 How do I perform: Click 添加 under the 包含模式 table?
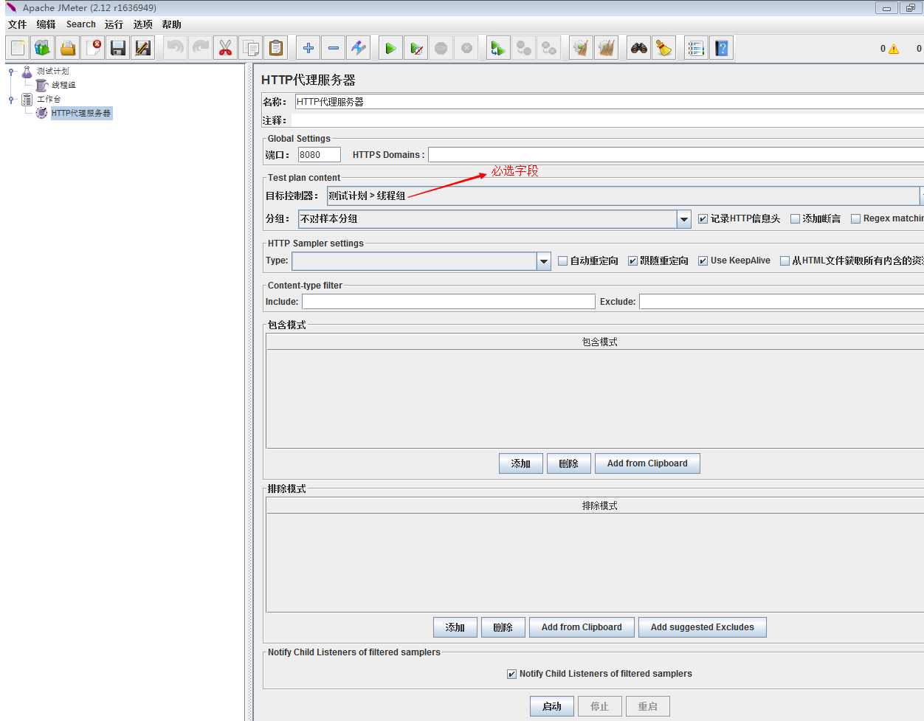(x=521, y=463)
